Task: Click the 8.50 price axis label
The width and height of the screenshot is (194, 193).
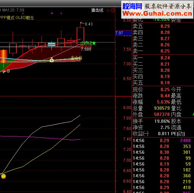Action: pyautogui.click(x=127, y=20)
